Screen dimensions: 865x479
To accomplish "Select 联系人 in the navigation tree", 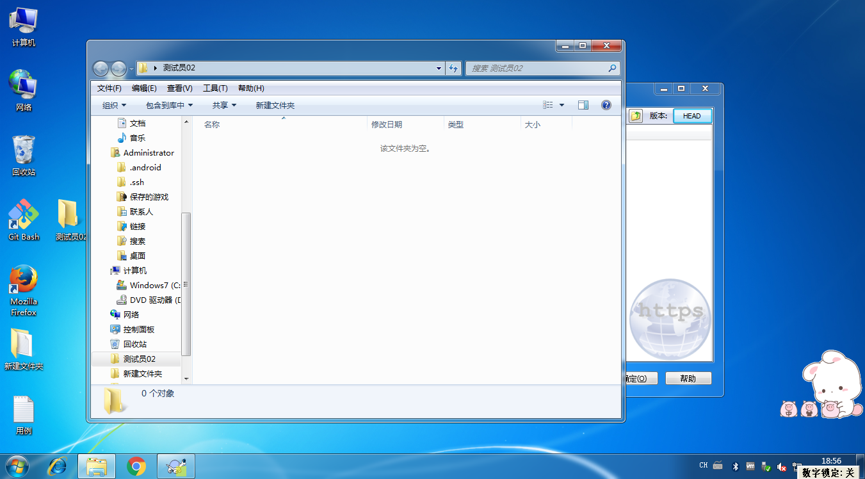I will [135, 211].
